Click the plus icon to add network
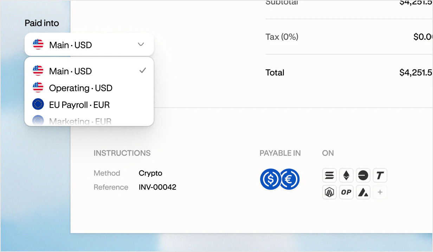The width and height of the screenshot is (433, 252). tap(380, 192)
